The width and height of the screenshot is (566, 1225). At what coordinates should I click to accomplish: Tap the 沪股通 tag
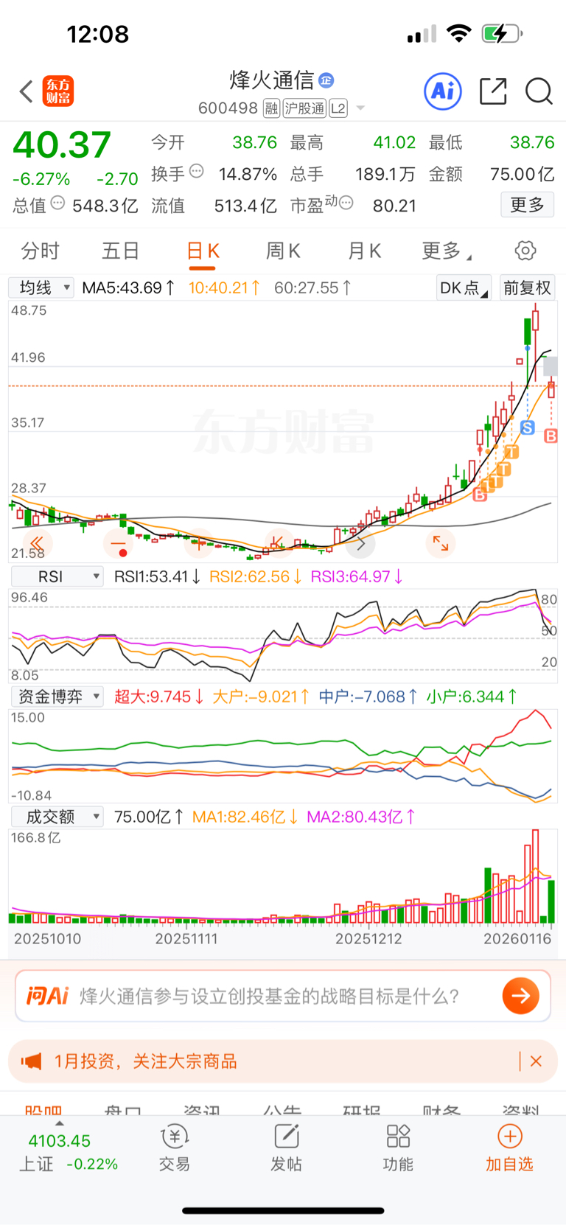304,109
